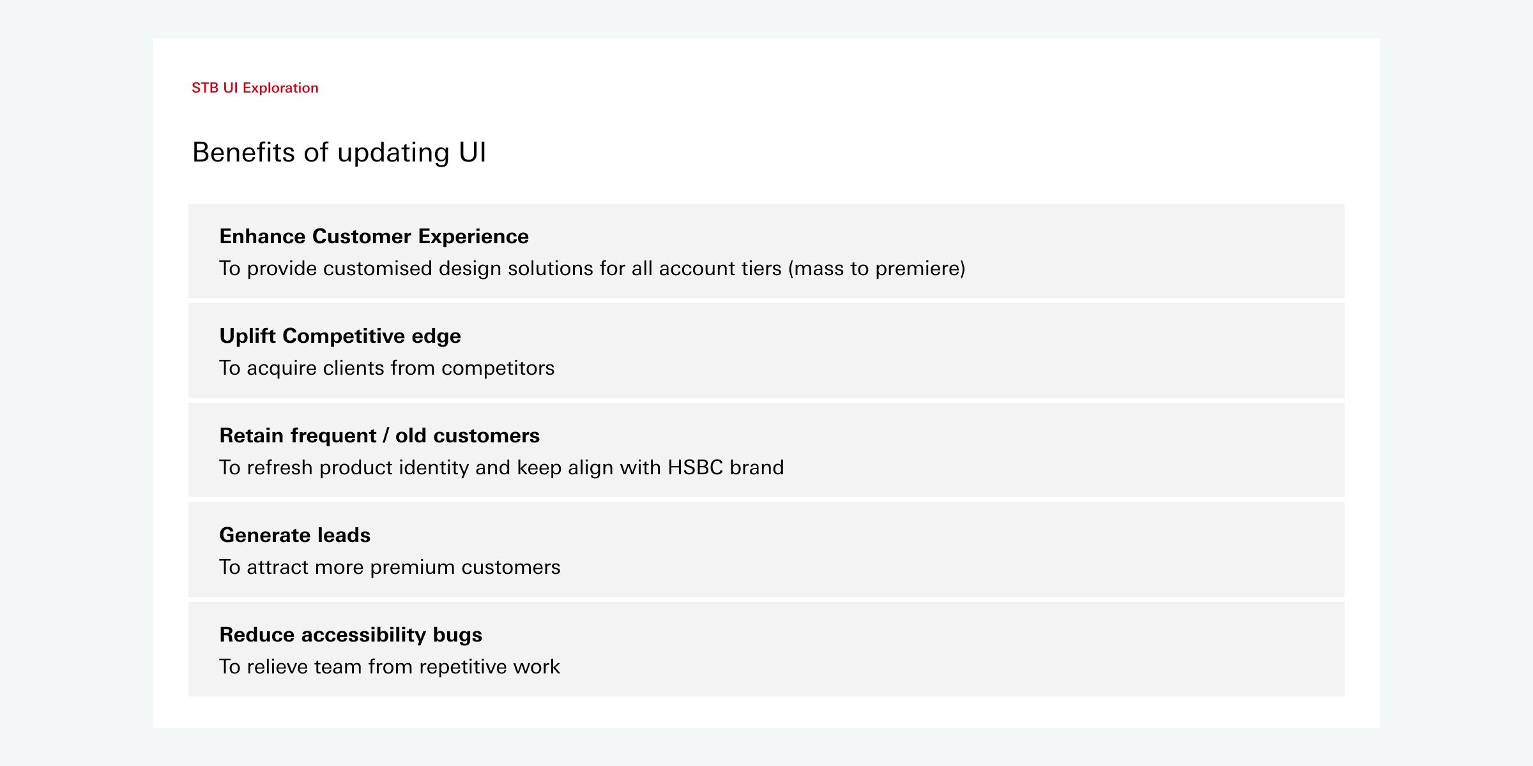
Task: Click the Retain frequent / old customers title
Action: pyautogui.click(x=379, y=436)
